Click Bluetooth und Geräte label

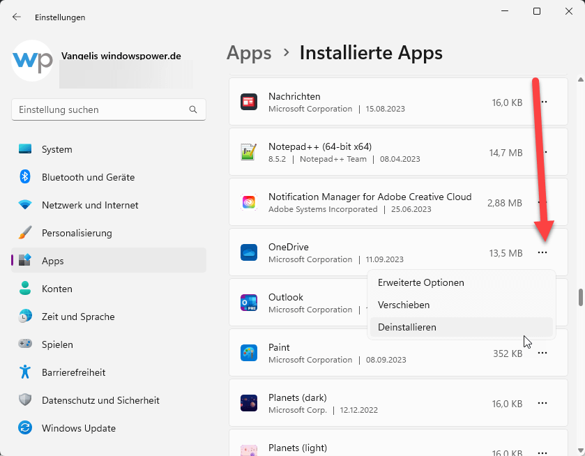[x=88, y=177]
